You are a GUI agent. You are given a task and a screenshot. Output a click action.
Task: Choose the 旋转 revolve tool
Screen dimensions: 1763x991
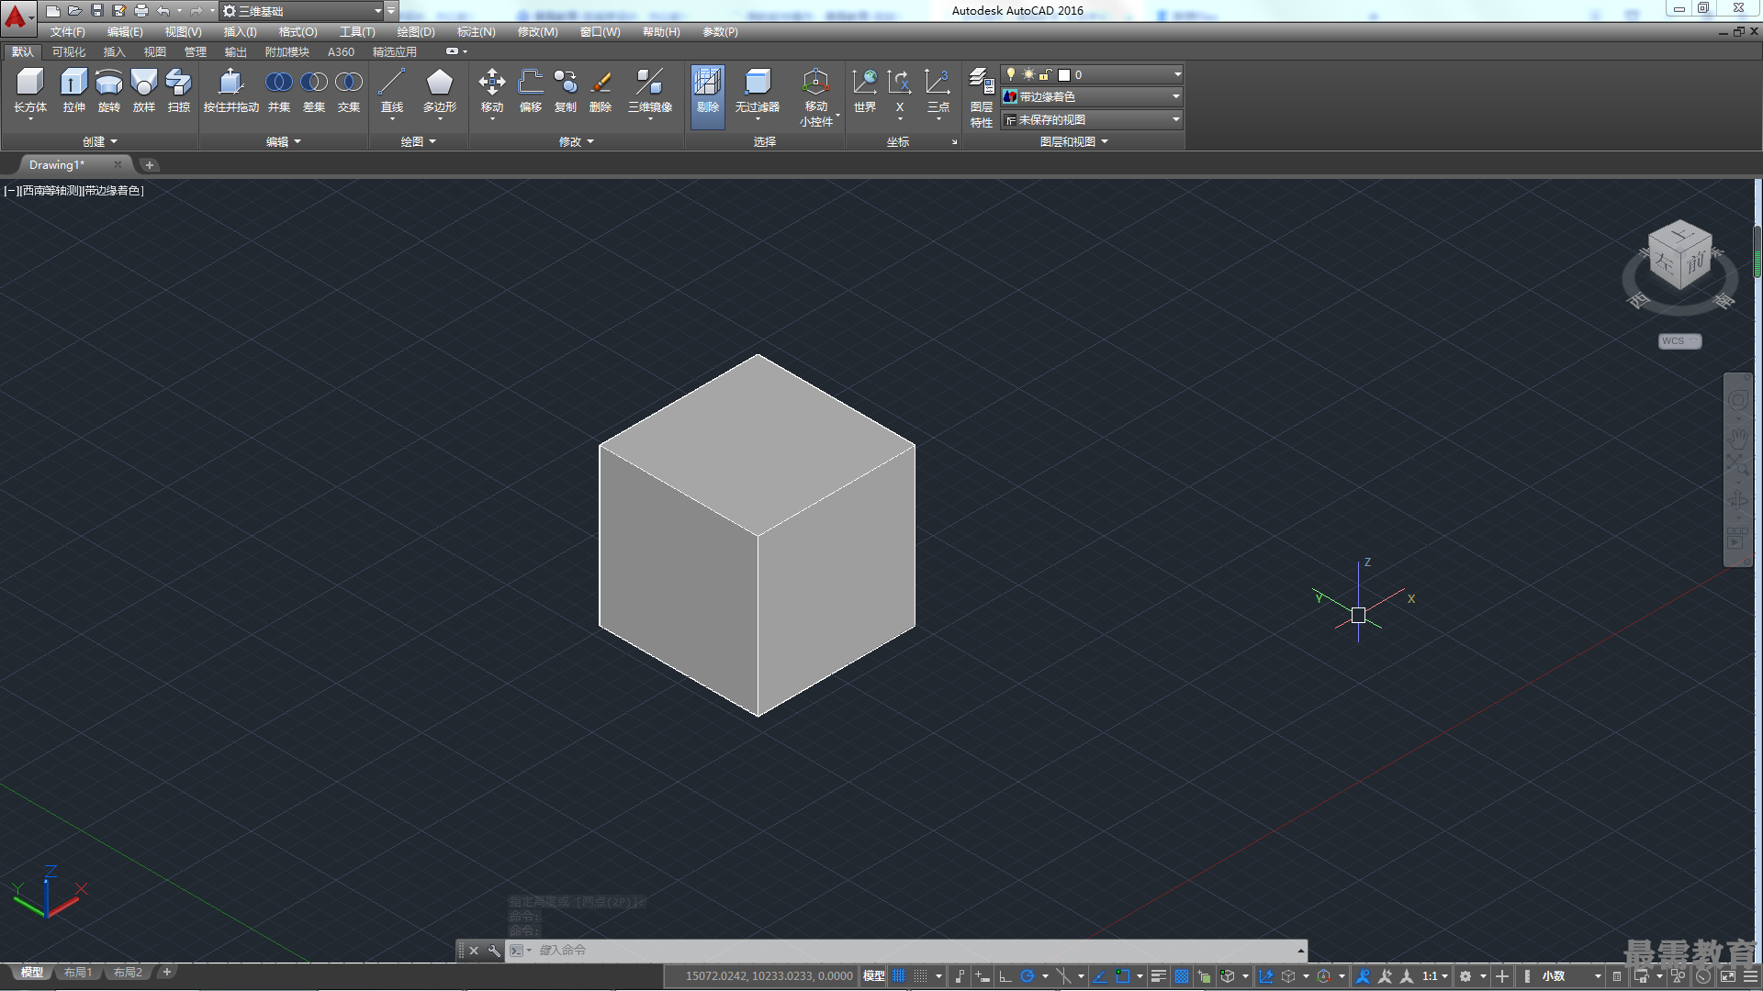(108, 91)
